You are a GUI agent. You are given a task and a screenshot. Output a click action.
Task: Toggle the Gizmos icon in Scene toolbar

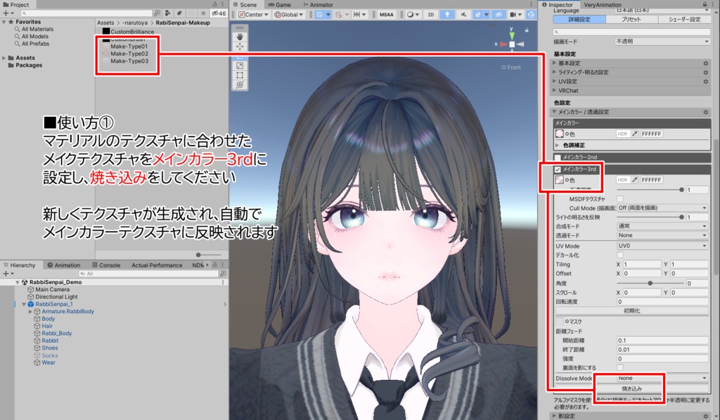click(531, 15)
